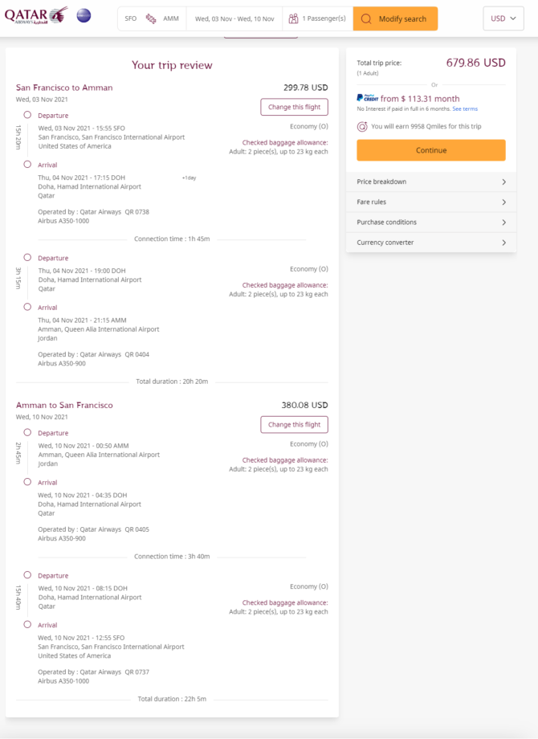Click the Wed, 03 Nov - Wed, 10 Nov dates
The height and width of the screenshot is (739, 538).
[234, 18]
